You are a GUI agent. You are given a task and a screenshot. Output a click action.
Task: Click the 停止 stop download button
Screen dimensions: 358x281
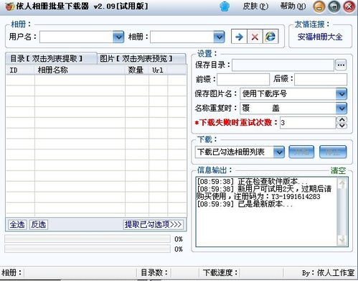[333, 152]
